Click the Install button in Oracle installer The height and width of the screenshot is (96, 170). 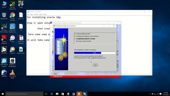click(106, 74)
